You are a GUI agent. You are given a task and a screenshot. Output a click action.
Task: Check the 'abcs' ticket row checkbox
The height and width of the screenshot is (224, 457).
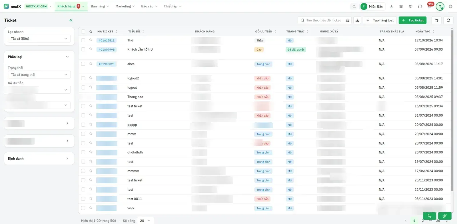(x=83, y=64)
